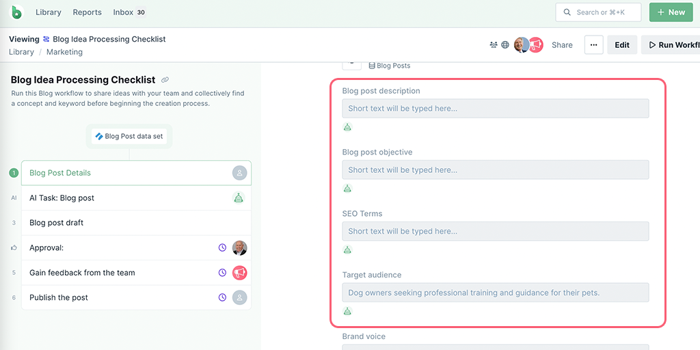Copy link icon beside checklist title

(165, 80)
